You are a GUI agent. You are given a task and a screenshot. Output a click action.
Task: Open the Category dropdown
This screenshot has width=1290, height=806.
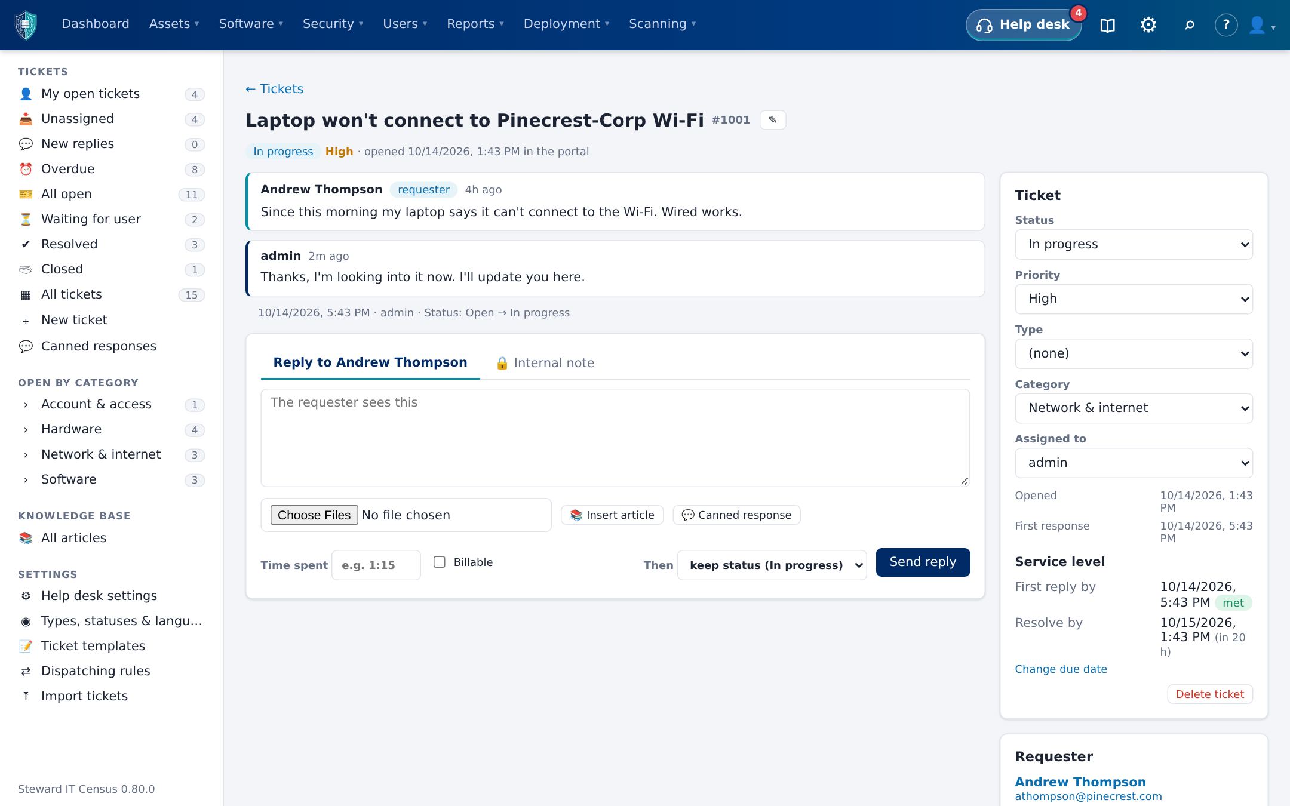click(1134, 408)
